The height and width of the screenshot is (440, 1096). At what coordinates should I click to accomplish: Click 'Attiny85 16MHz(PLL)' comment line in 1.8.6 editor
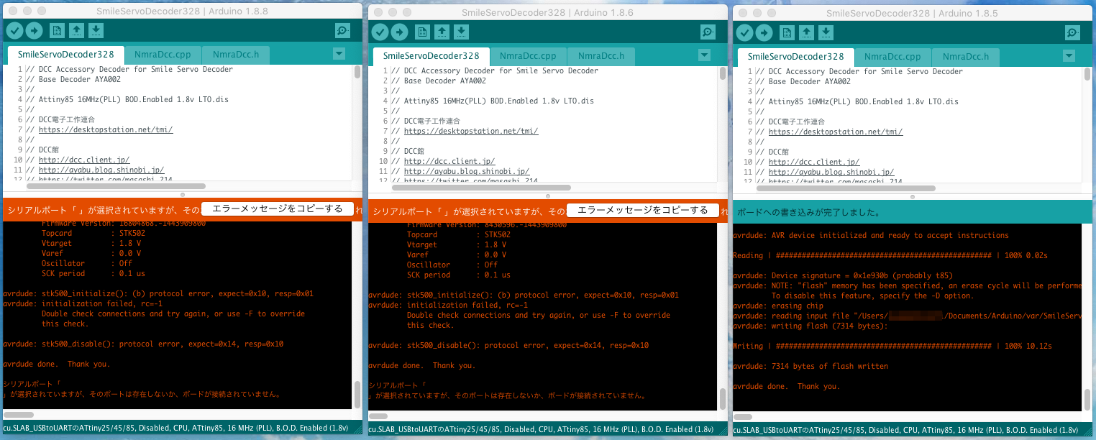pyautogui.click(x=493, y=101)
